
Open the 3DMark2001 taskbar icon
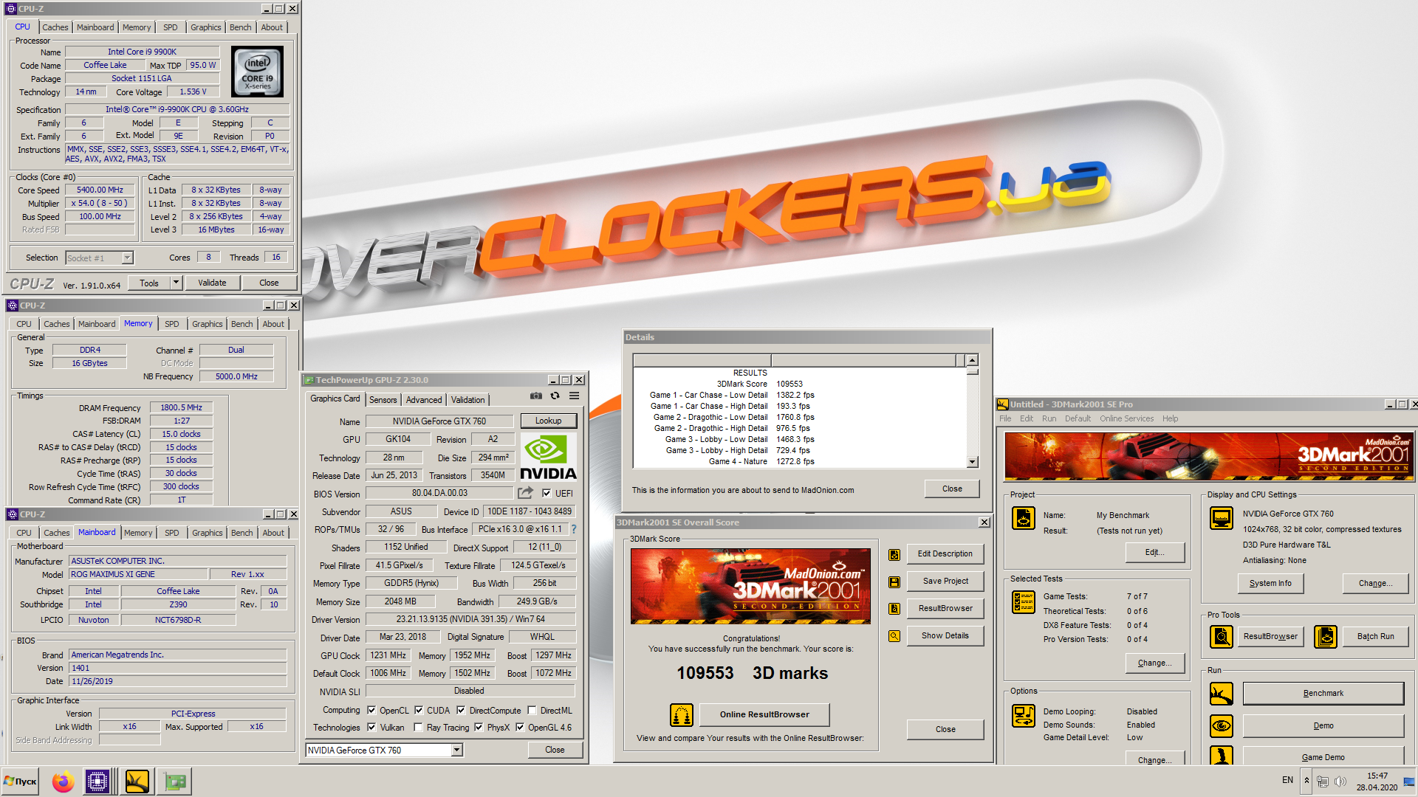click(x=137, y=782)
